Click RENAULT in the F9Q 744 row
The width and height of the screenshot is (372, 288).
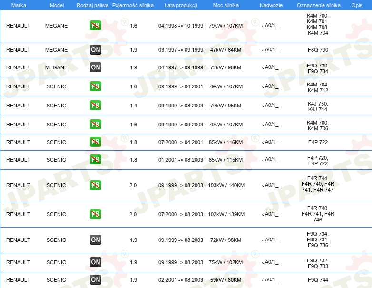click(x=18, y=280)
